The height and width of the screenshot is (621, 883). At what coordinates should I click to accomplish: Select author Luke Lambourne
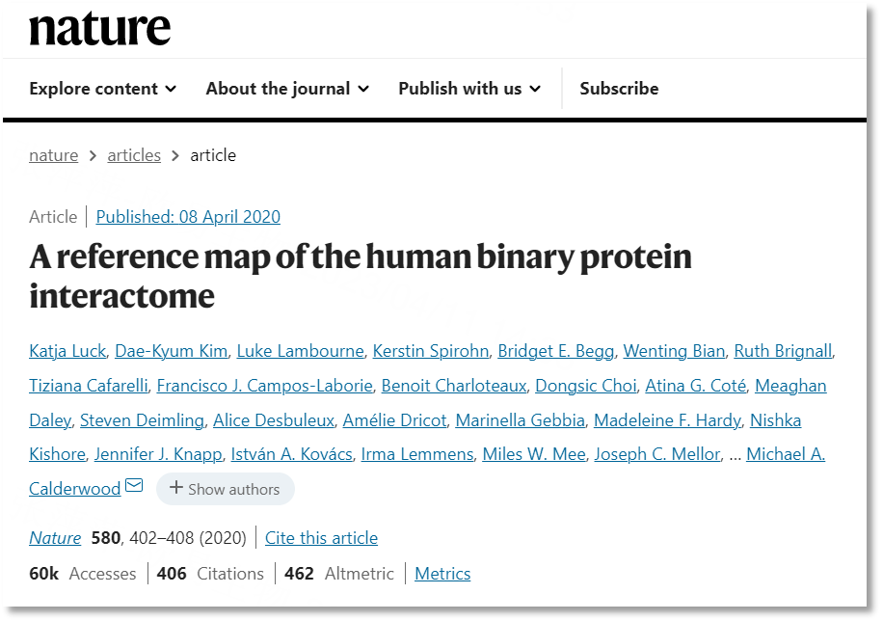click(300, 351)
